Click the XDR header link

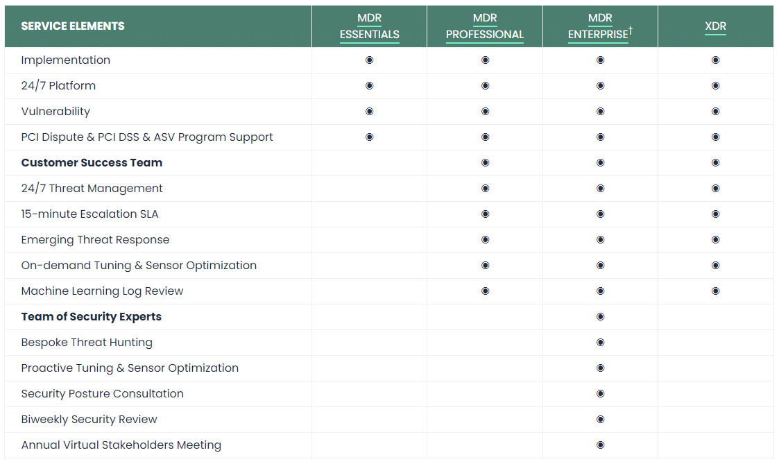point(715,26)
